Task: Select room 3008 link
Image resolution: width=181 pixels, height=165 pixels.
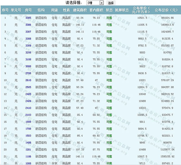Action: tap(28, 66)
